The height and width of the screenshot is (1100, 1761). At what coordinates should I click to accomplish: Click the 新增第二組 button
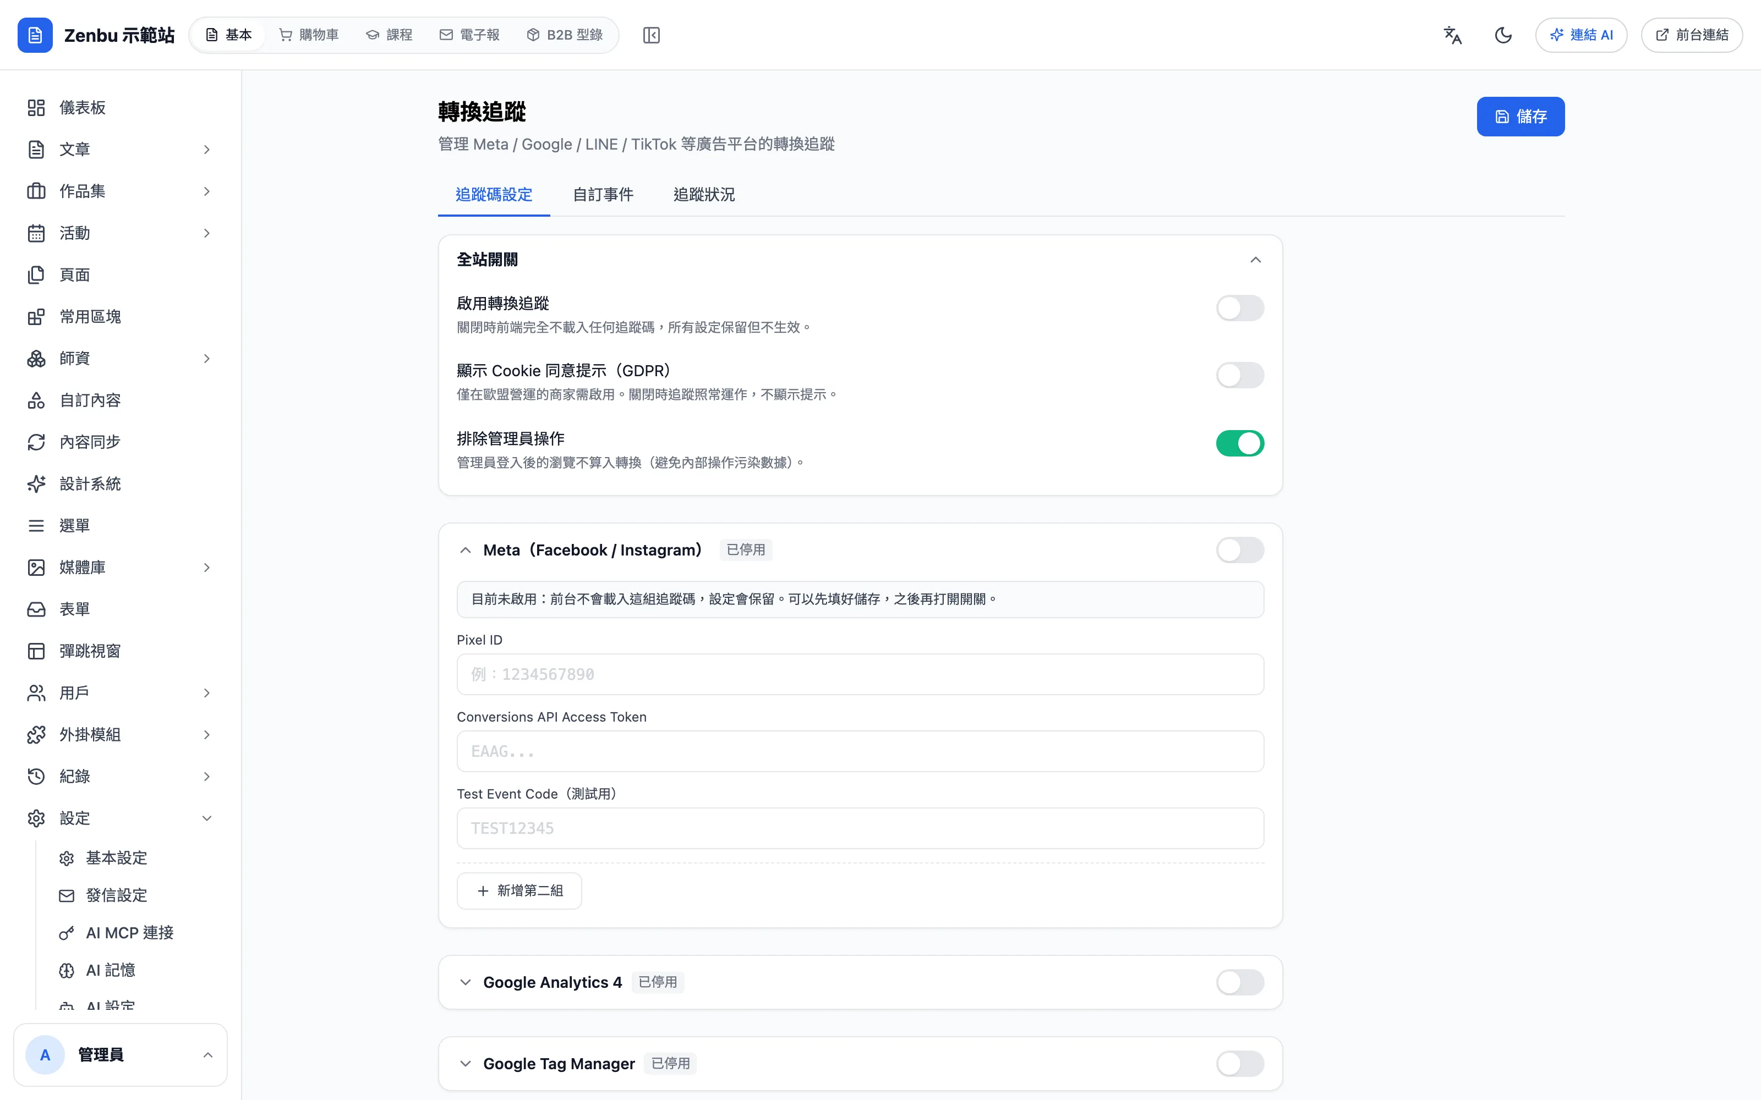tap(519, 890)
